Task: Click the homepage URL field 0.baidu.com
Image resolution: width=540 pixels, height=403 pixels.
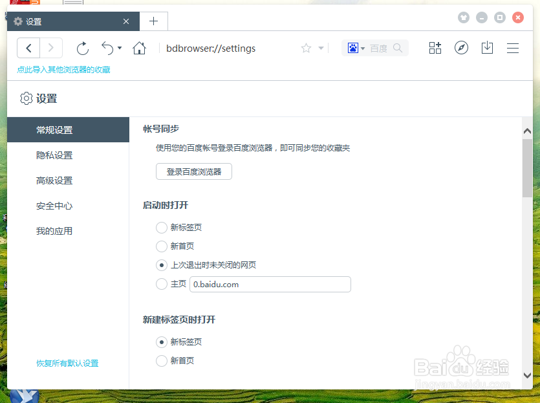Action: 270,284
